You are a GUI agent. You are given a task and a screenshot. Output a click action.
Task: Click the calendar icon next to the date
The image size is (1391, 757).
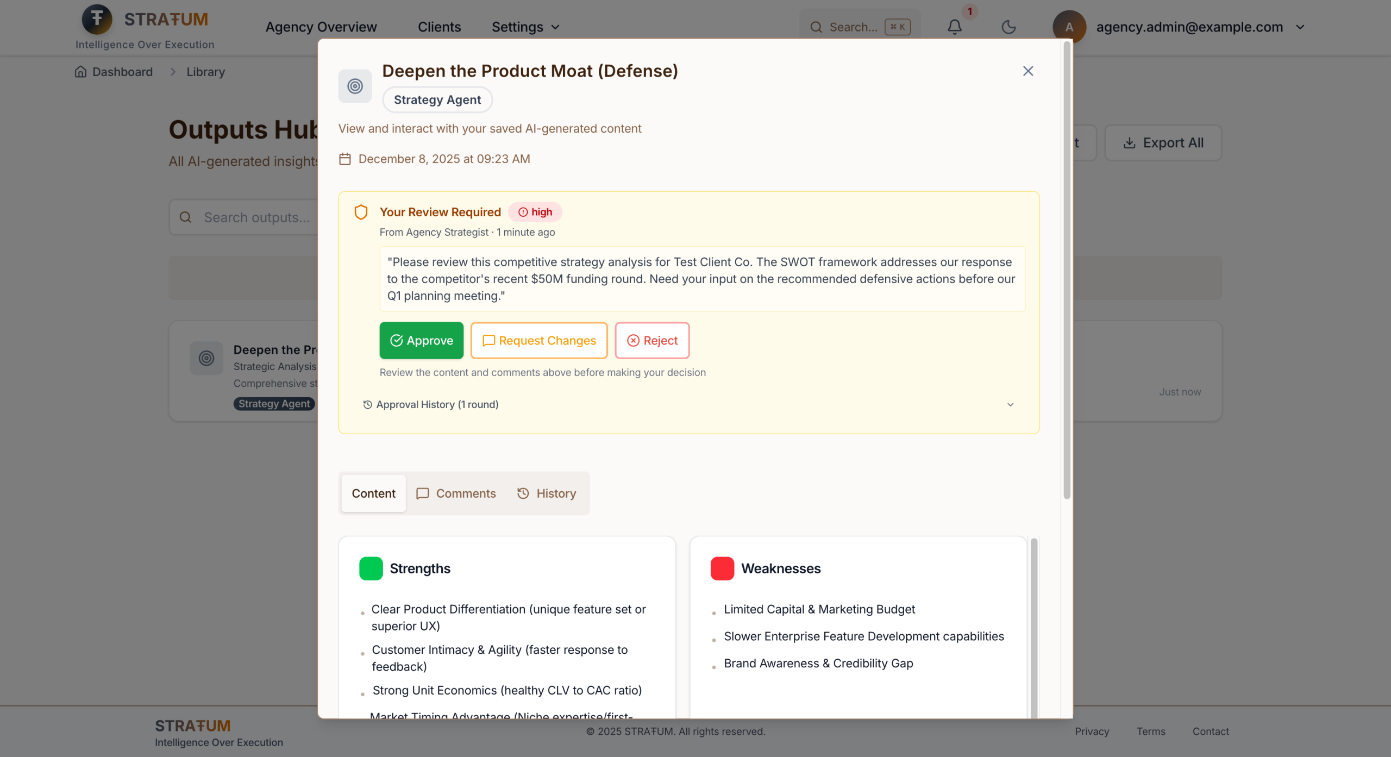click(x=345, y=159)
